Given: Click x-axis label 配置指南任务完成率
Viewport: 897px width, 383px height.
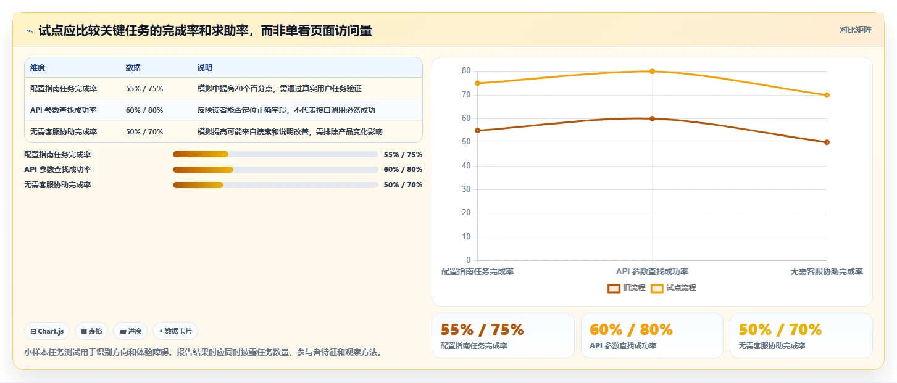Looking at the screenshot, I should click(478, 271).
